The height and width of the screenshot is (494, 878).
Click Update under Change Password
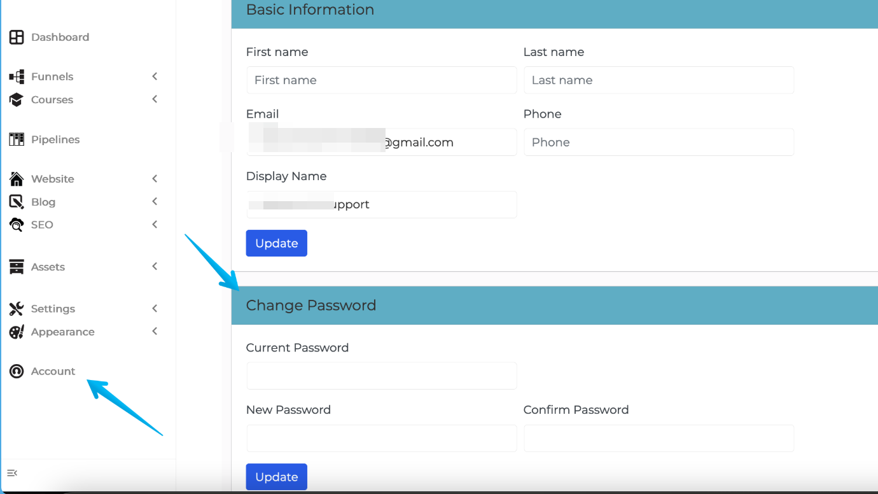point(276,476)
